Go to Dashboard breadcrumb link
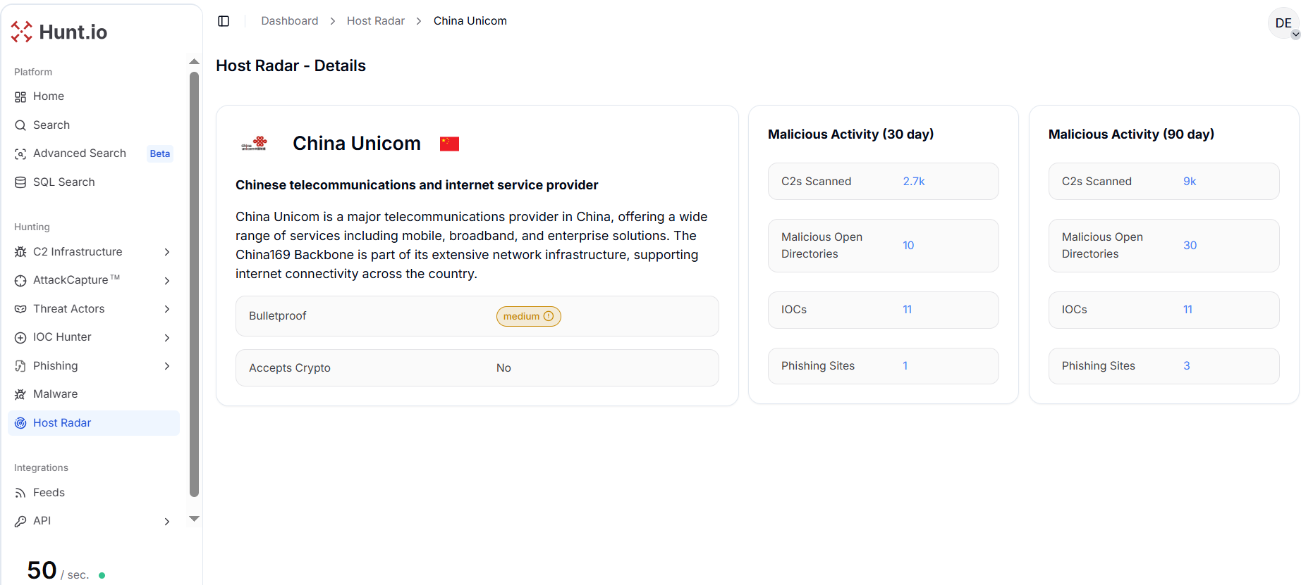 tap(289, 21)
